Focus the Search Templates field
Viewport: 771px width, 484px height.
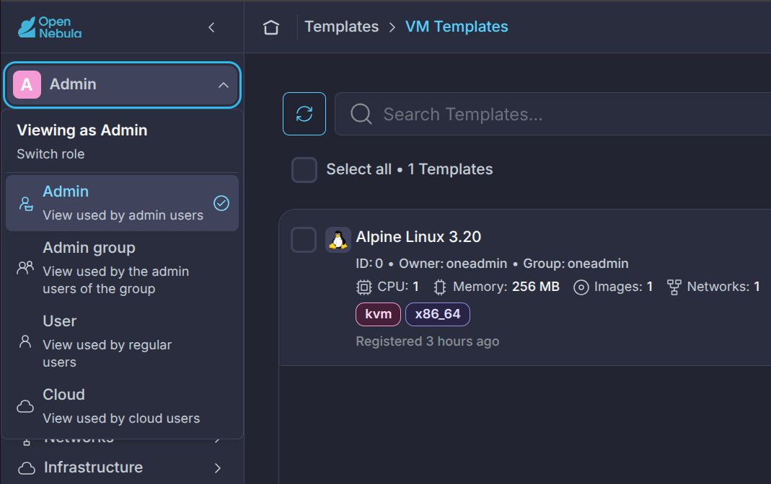[552, 114]
